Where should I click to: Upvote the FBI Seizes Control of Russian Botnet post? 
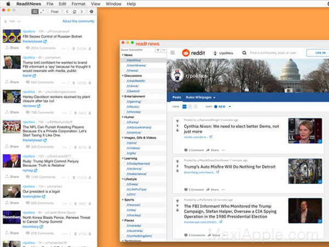pyautogui.click(x=73, y=48)
